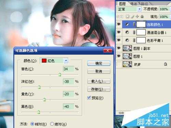The width and height of the screenshot is (171, 128).
Task: Select the 通道混合器 1 layer name
Action: (157, 33)
